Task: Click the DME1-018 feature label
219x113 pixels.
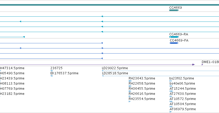Action: pos(210,62)
